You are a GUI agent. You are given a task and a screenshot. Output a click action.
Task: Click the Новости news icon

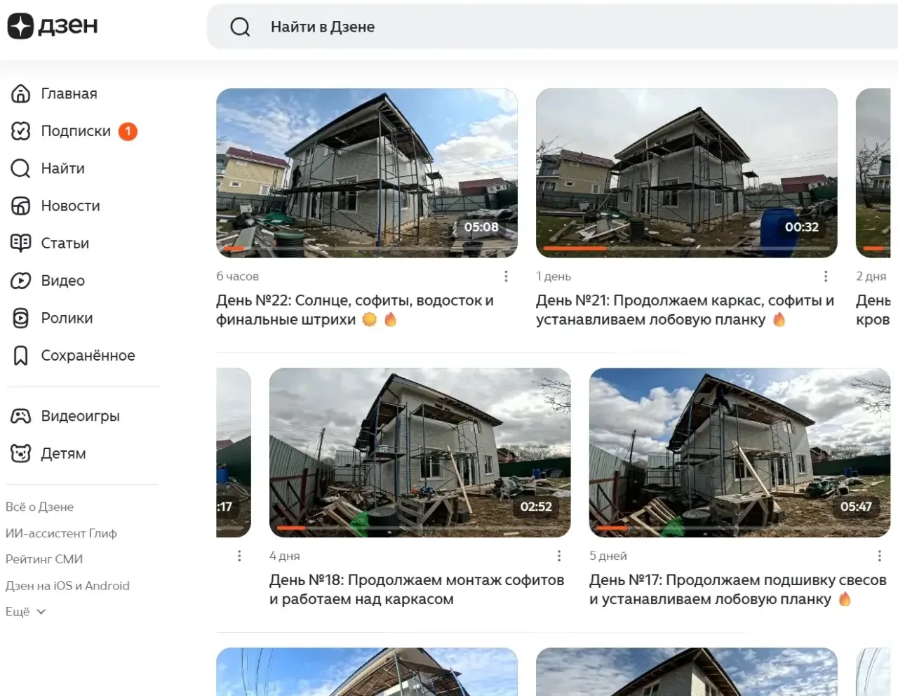[x=21, y=206]
